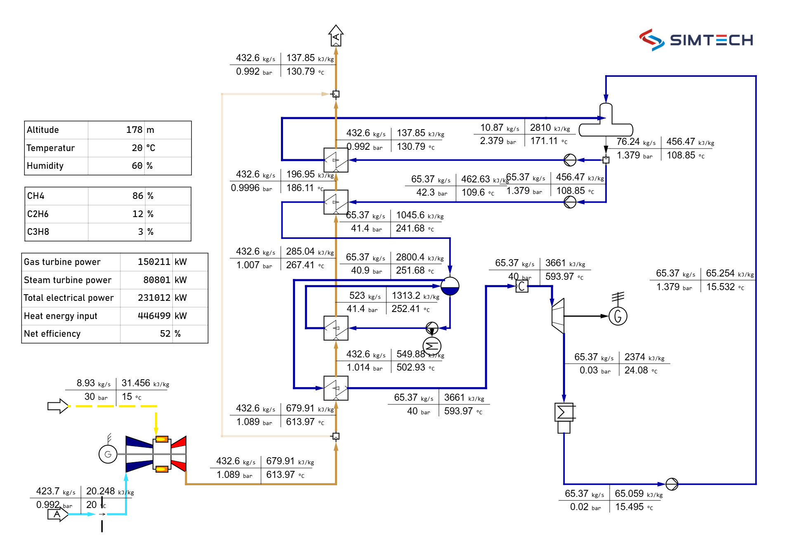Select the ambient air inlet arrow A

(x=58, y=515)
